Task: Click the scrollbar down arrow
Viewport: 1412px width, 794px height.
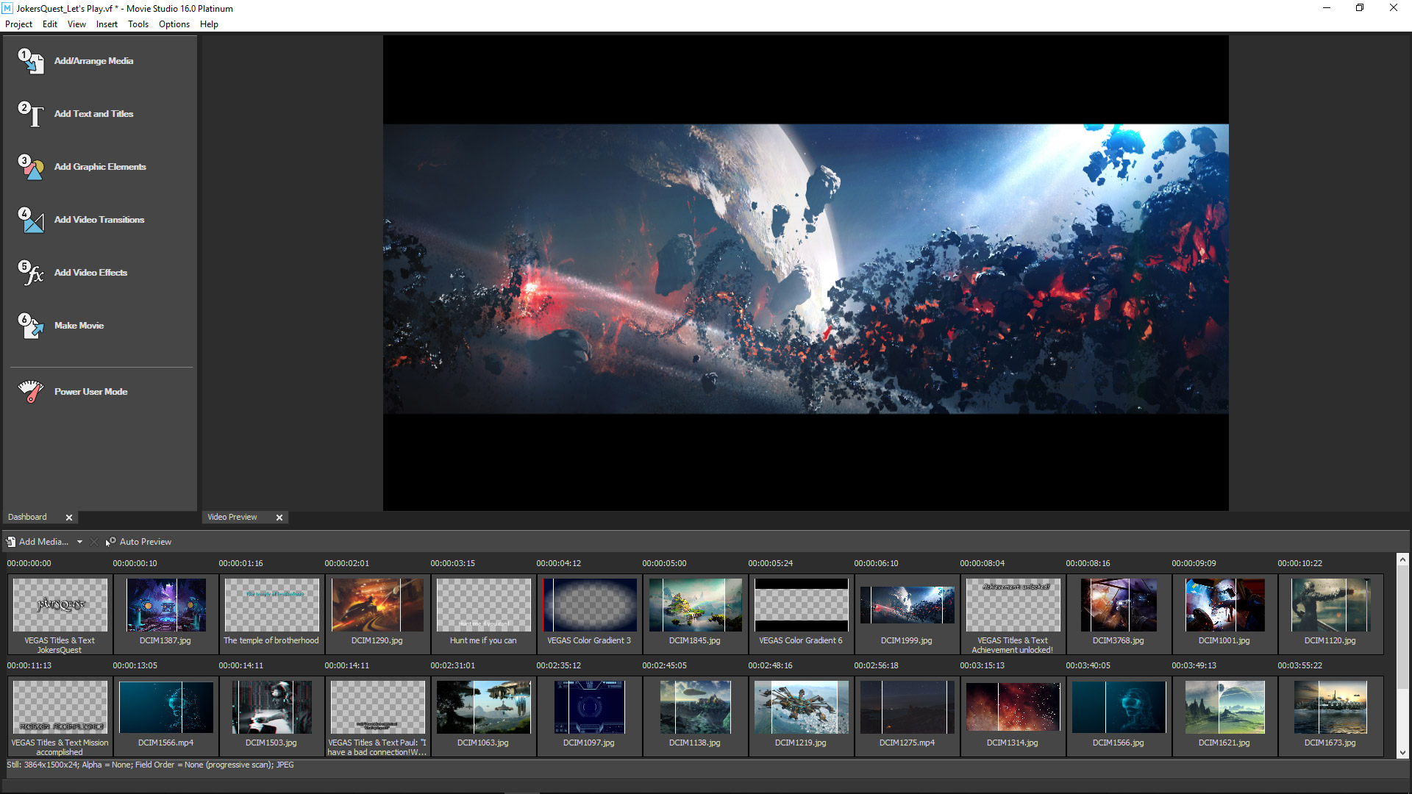Action: [x=1402, y=754]
